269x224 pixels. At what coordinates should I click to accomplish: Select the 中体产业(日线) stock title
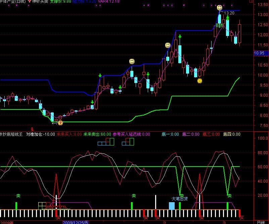[13, 1]
